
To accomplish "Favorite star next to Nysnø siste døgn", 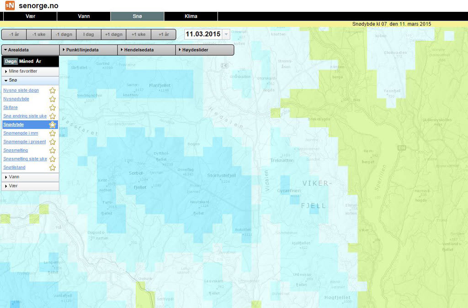I will 53,90.
